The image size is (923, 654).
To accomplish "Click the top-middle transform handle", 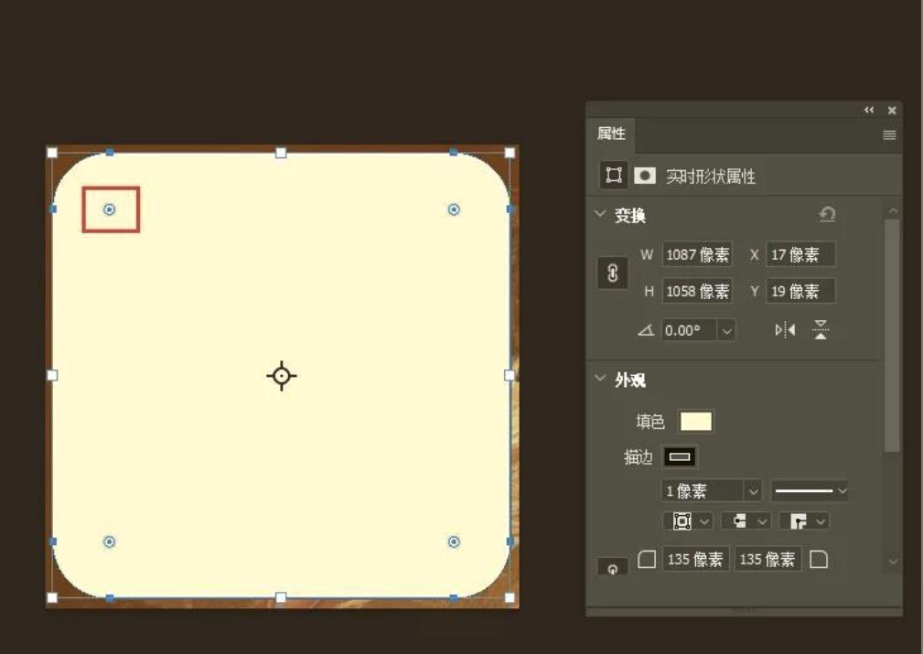I will tap(281, 153).
